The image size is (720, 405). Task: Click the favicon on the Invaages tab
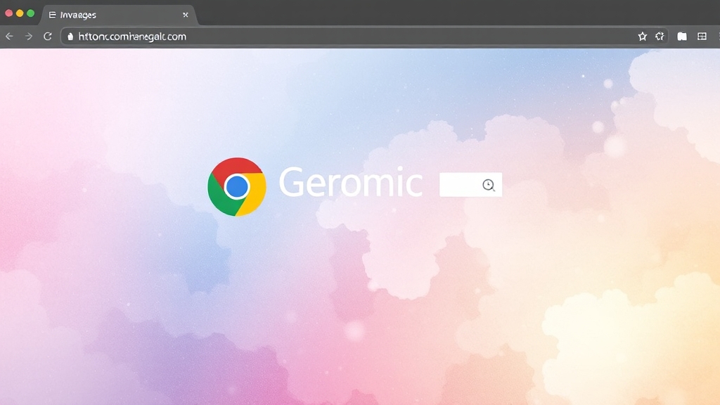click(53, 15)
